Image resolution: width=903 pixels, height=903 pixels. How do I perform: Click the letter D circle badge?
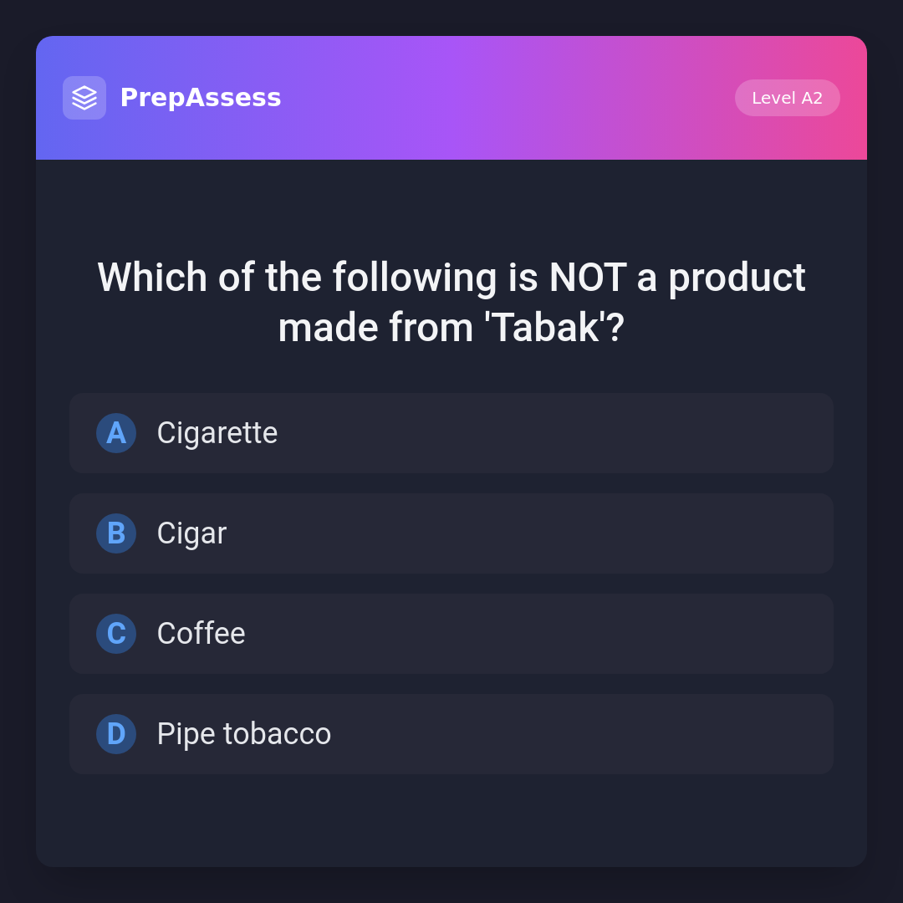(x=116, y=734)
